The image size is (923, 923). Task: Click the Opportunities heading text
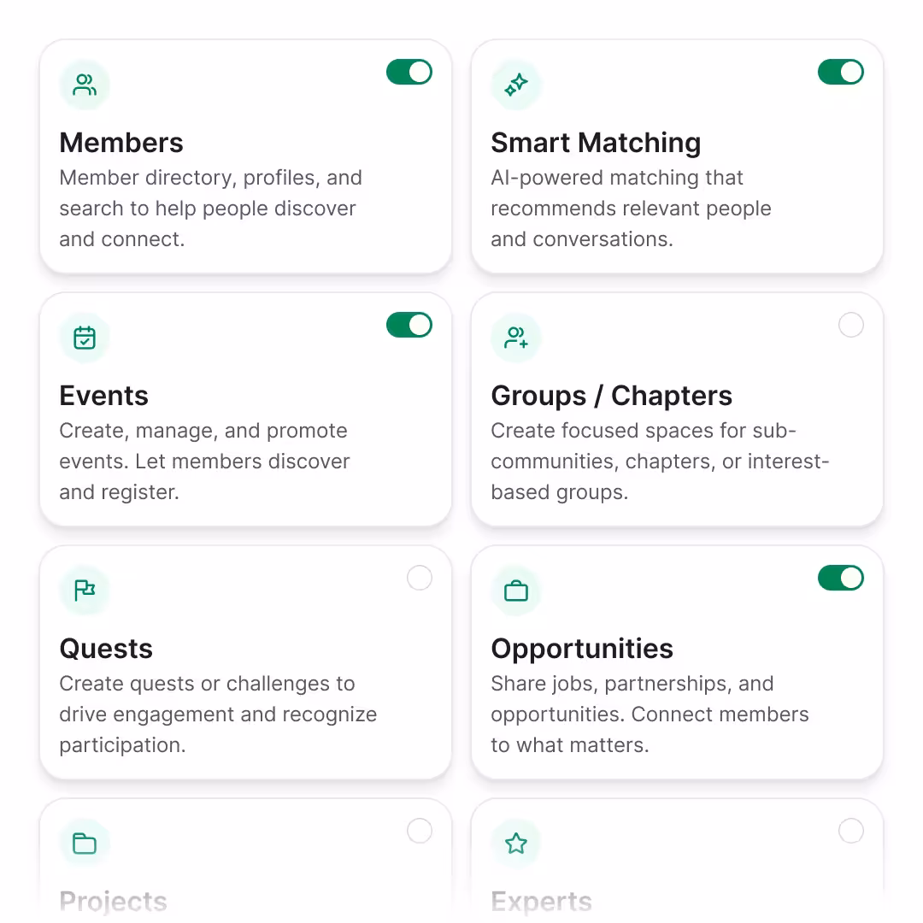point(582,650)
